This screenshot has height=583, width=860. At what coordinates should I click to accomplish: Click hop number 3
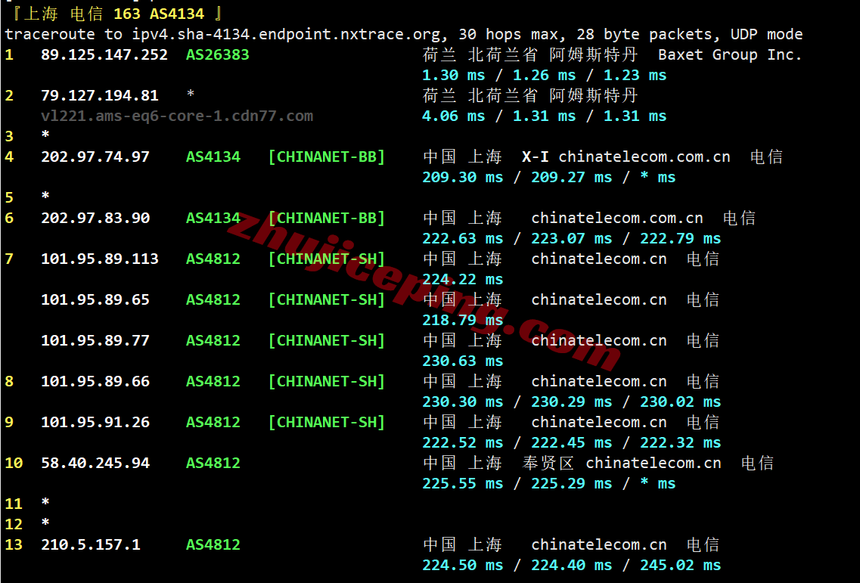[x=9, y=137]
